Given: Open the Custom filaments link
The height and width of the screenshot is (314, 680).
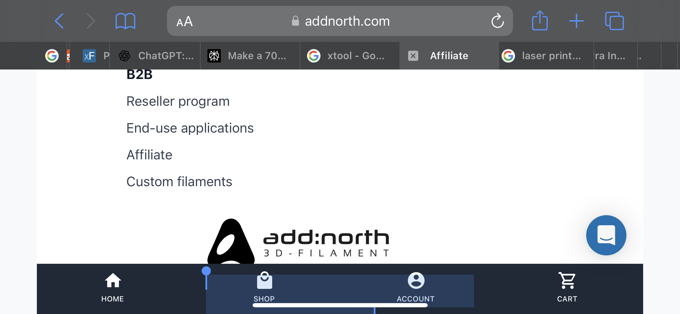Looking at the screenshot, I should click(x=179, y=182).
